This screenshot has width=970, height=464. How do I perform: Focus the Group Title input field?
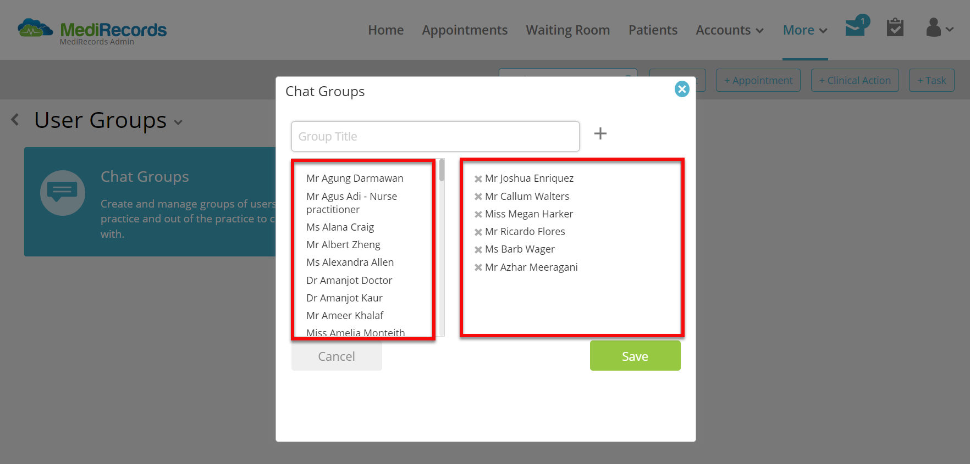pyautogui.click(x=436, y=136)
